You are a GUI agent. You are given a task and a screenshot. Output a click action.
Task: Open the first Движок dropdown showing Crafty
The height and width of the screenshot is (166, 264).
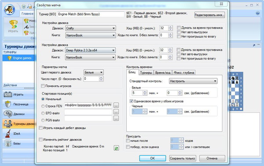91,28
